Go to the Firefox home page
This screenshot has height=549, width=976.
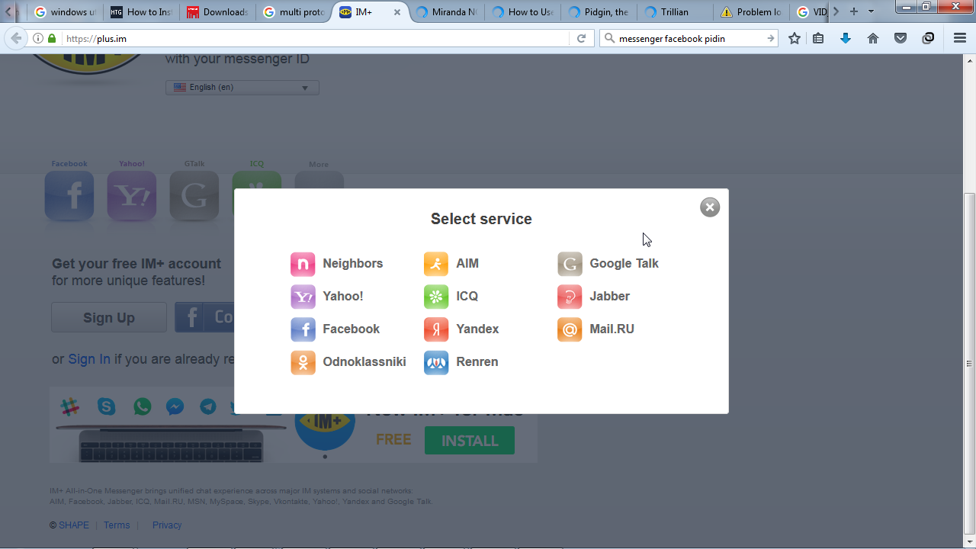pos(873,38)
